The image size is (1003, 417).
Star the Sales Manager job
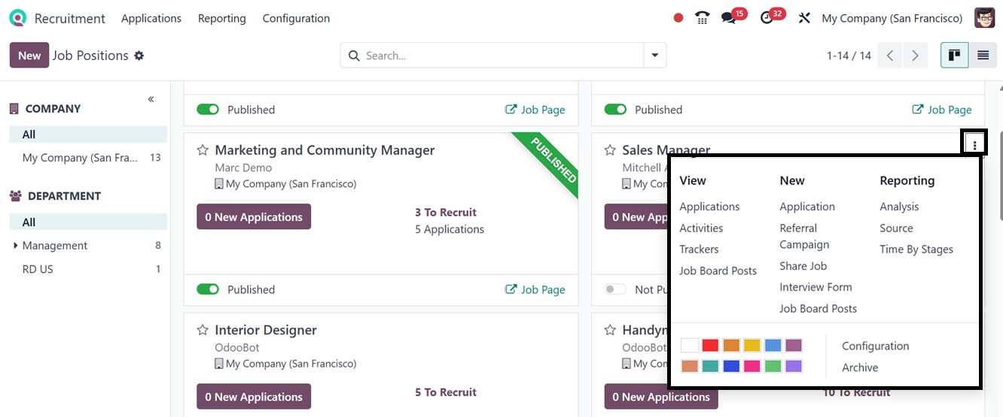(x=610, y=150)
